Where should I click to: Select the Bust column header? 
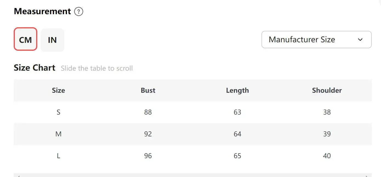pos(148,91)
